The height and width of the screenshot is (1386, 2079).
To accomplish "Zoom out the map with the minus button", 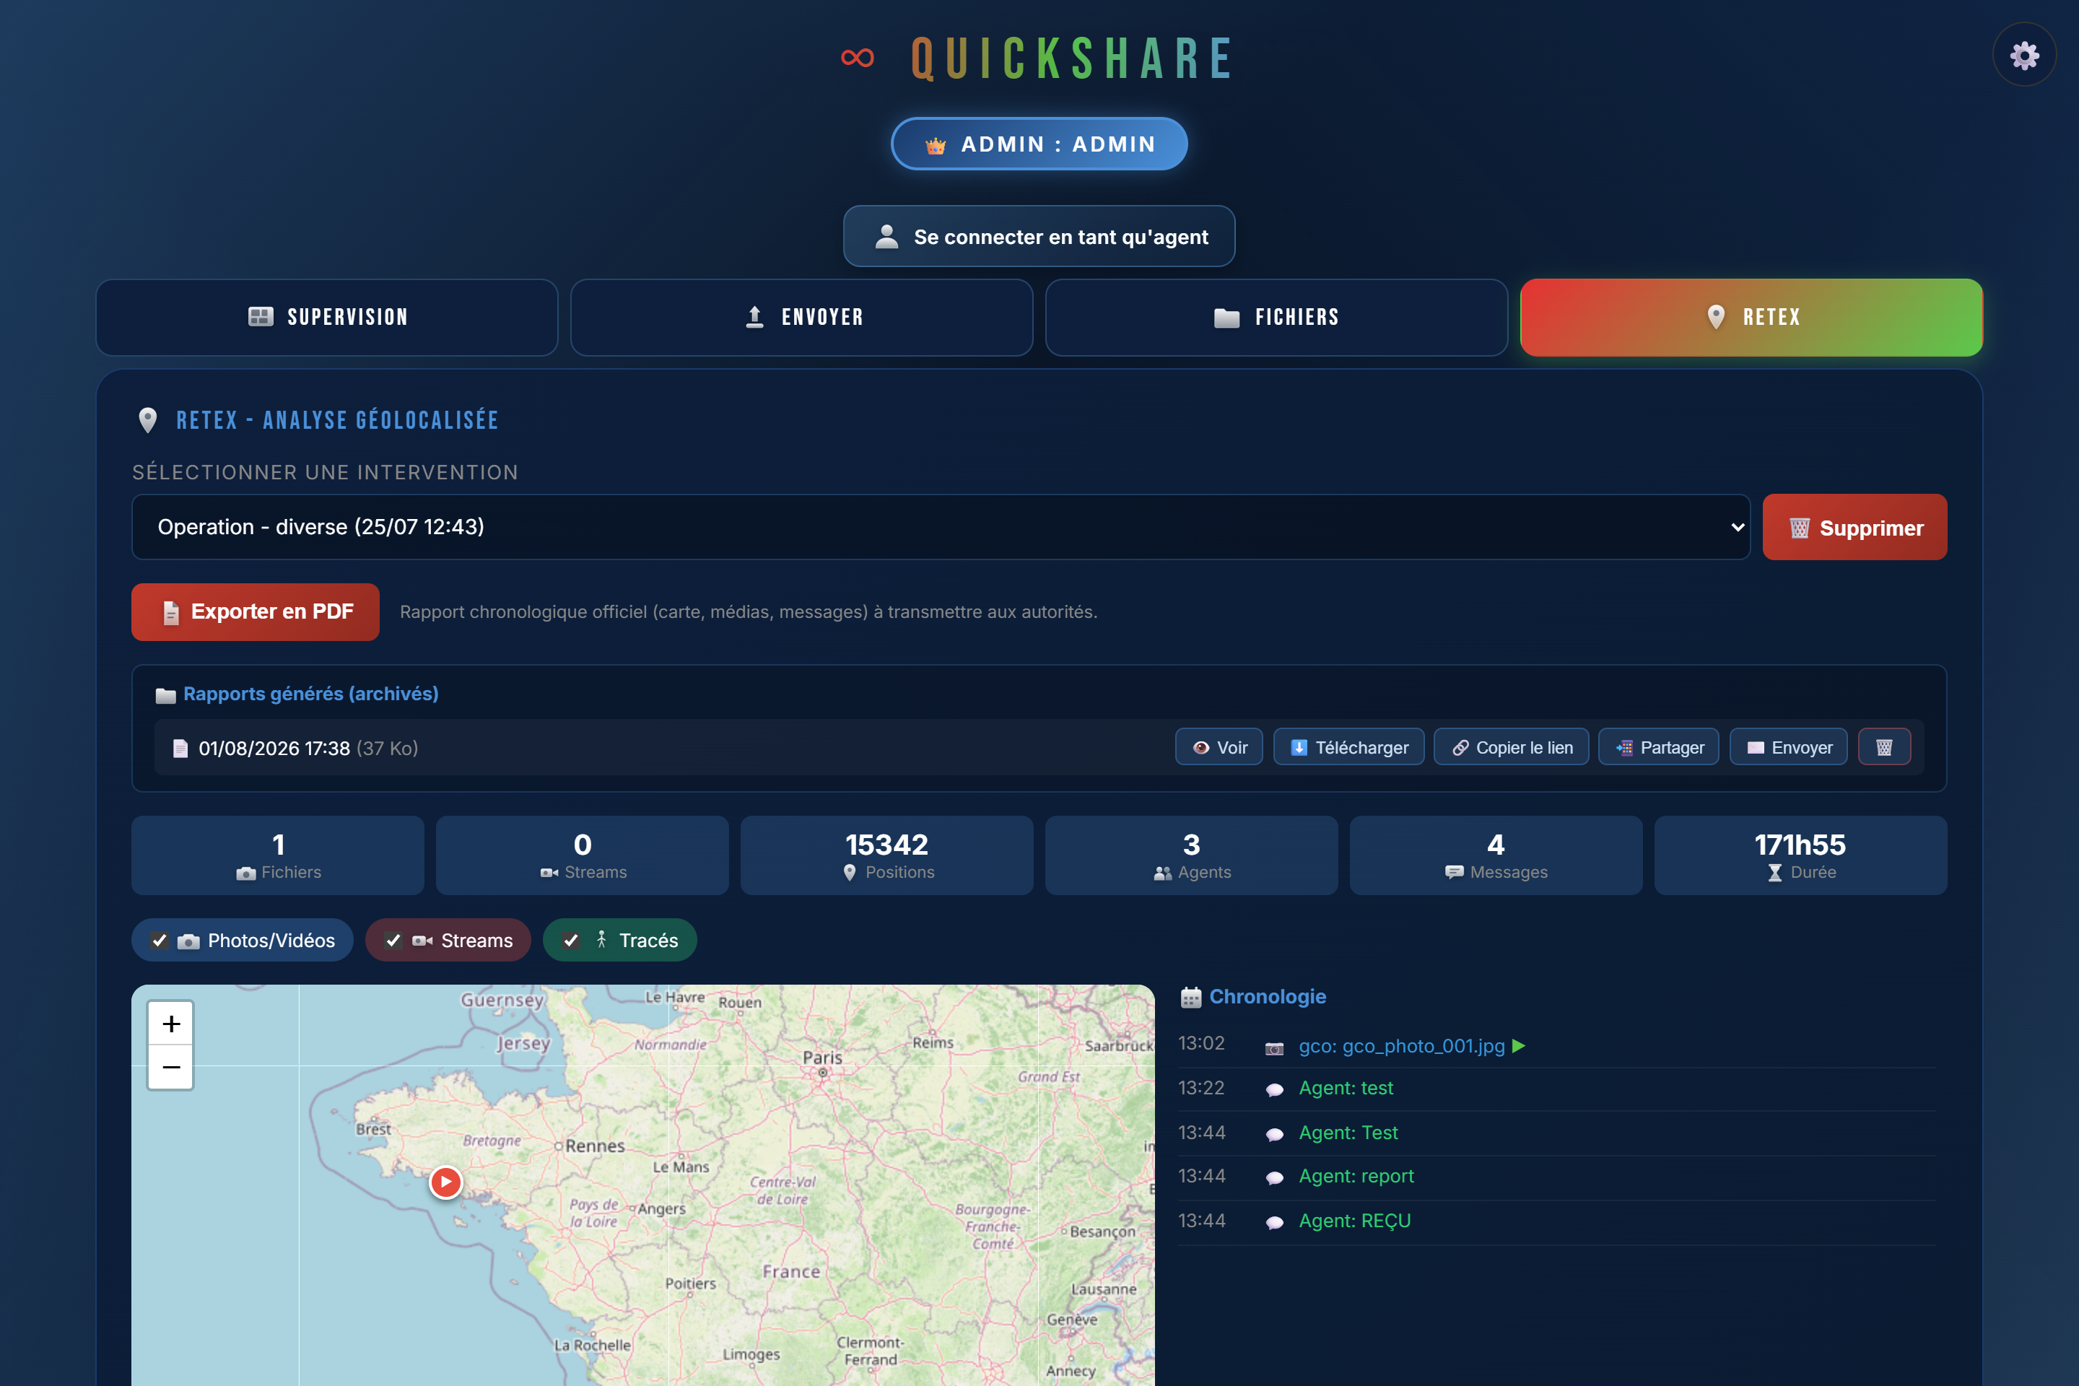I will [170, 1067].
